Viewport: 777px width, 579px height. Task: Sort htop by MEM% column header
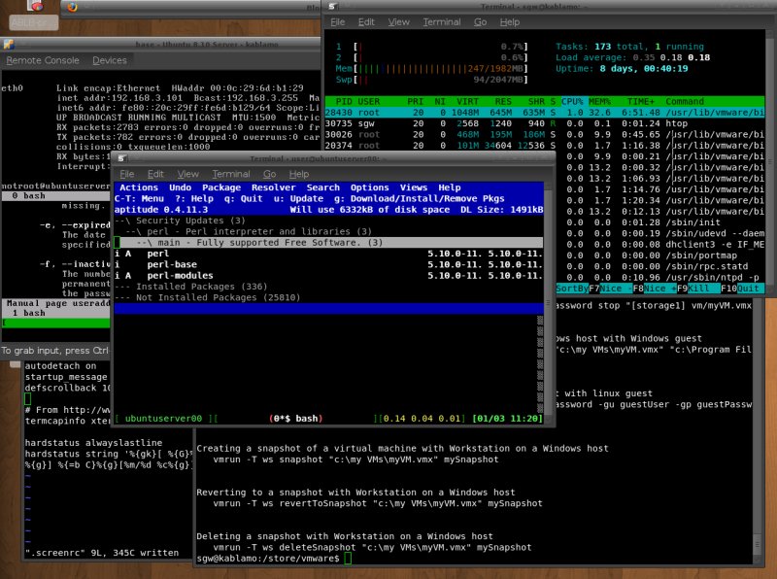click(x=599, y=101)
